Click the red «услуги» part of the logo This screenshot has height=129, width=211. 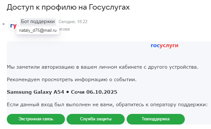coord(169,46)
